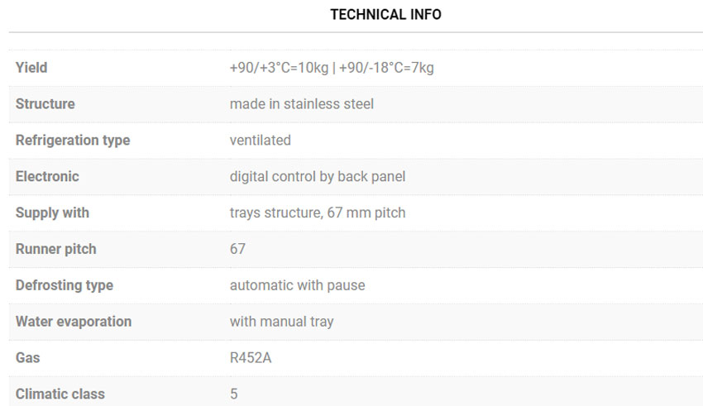Select the Yield row label
703x406 pixels.
point(31,68)
